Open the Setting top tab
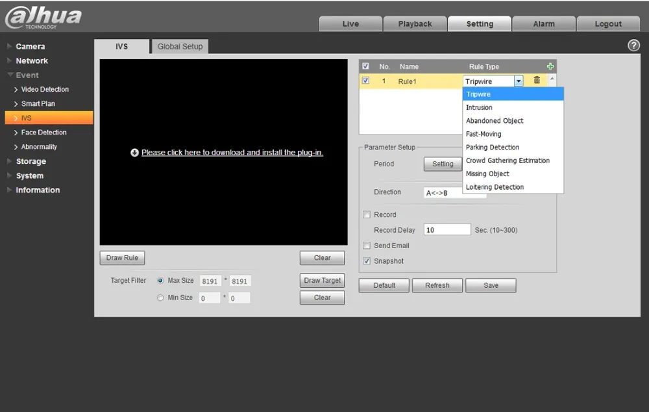This screenshot has width=649, height=412. click(480, 23)
